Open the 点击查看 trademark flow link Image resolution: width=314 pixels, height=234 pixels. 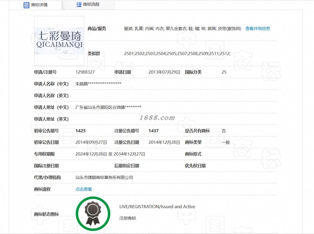pos(84,189)
